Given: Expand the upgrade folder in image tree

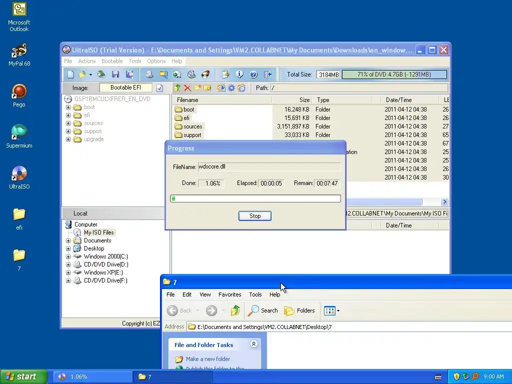Looking at the screenshot, I should (x=68, y=139).
